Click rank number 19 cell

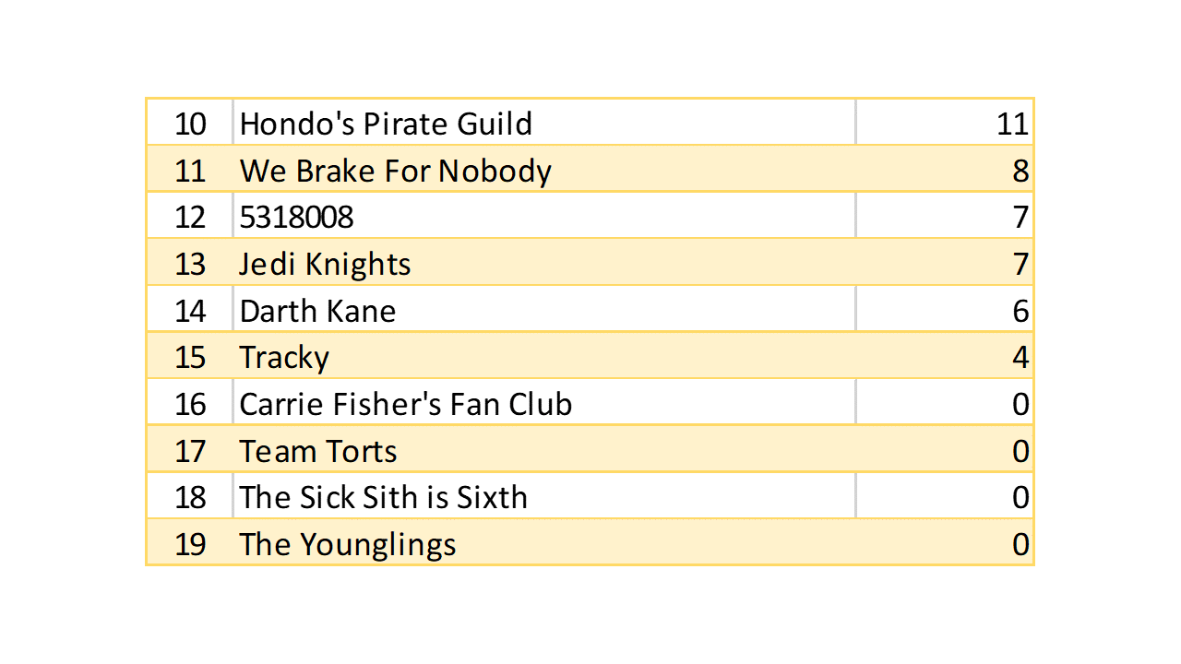pos(190,544)
